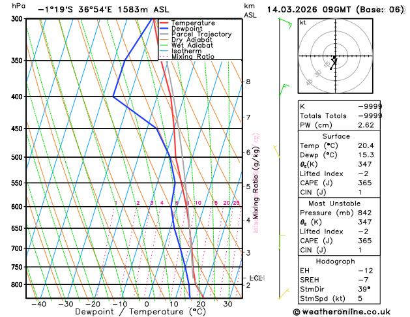The image size is (410, 317).
Task: Select the 'Mixing Ratio' legend label
Action: pos(193,57)
